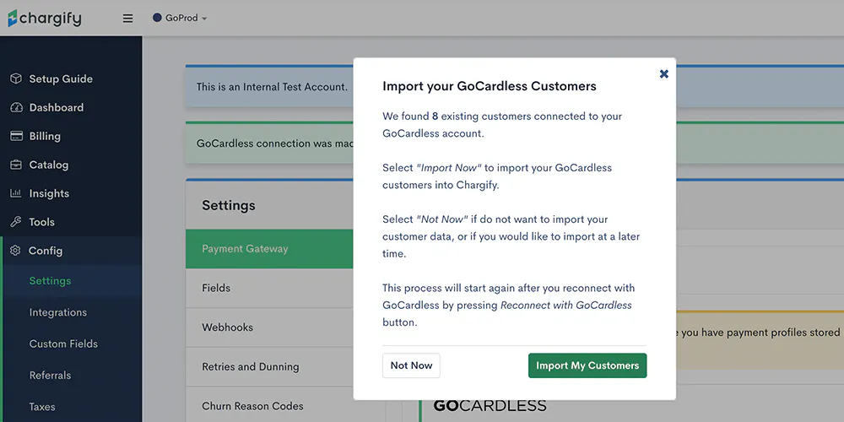
Task: Click the Config gear icon
Action: pyautogui.click(x=15, y=251)
